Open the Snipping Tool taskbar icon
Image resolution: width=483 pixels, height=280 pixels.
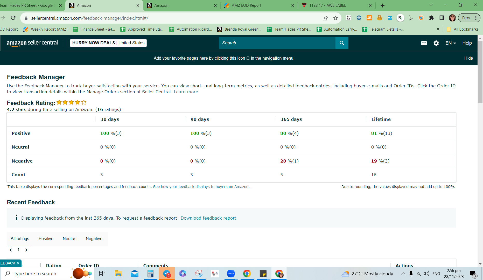199,274
